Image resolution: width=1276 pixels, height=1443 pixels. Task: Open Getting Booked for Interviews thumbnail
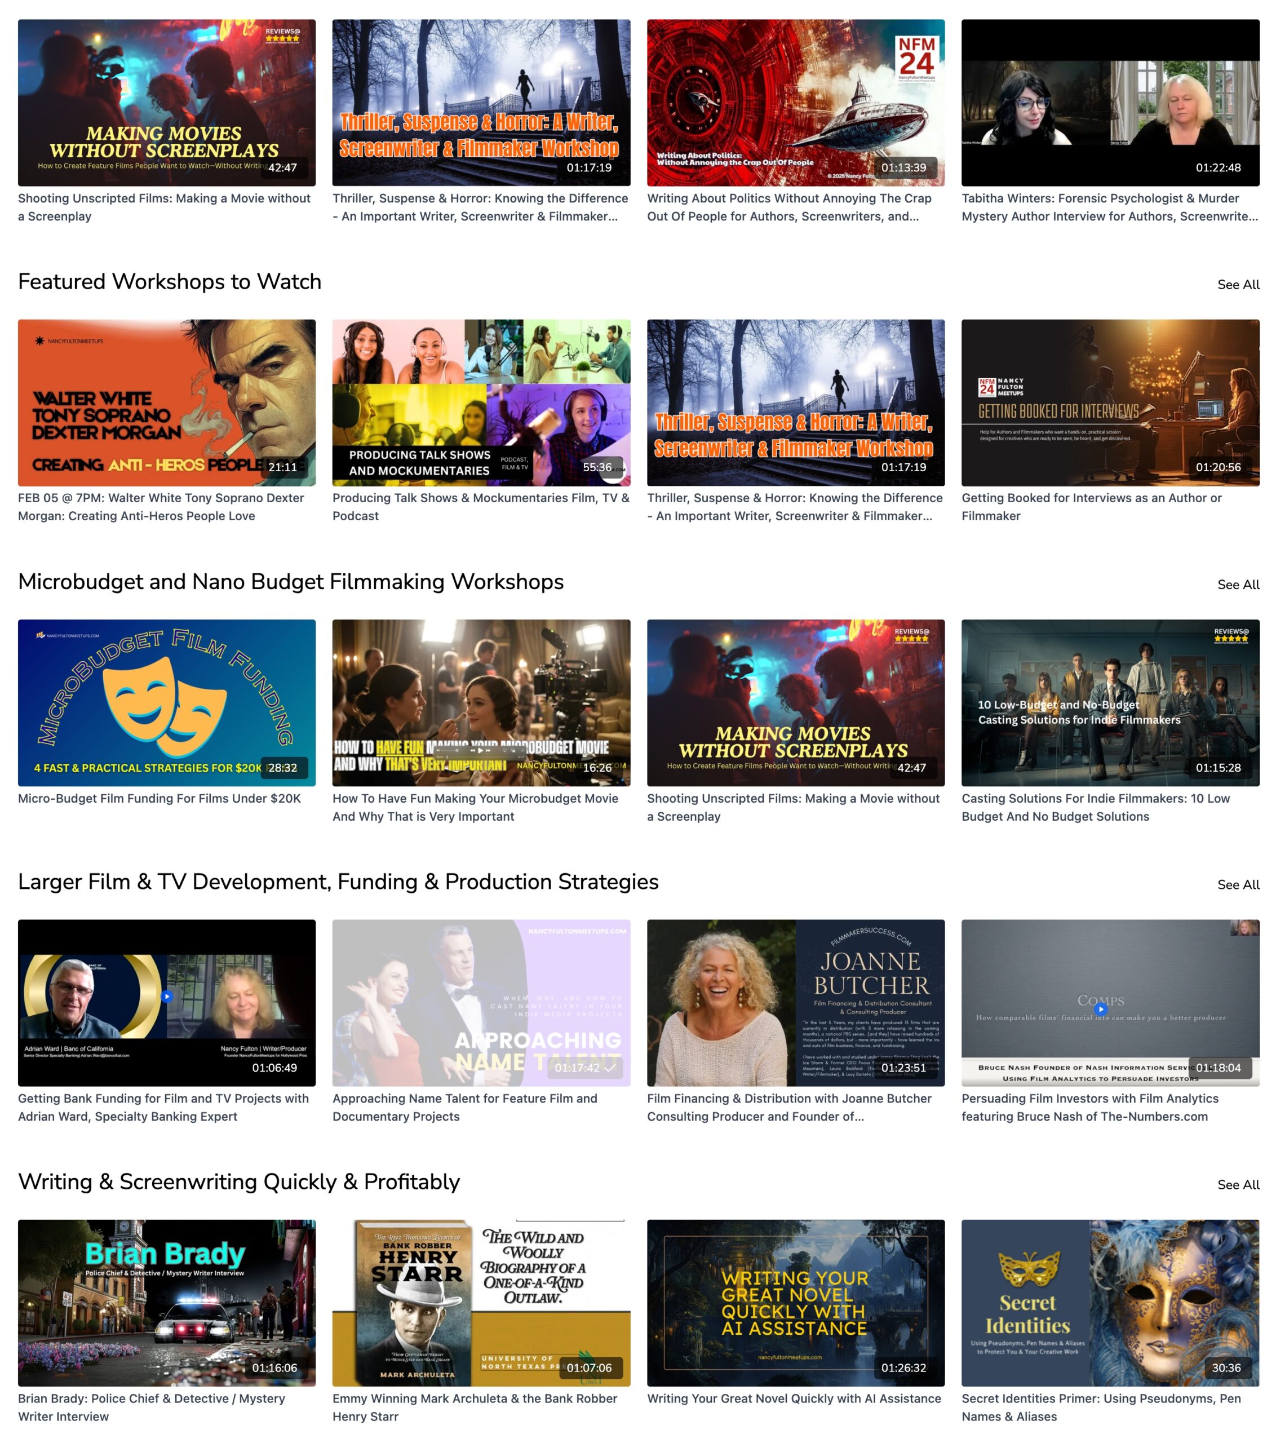1109,402
